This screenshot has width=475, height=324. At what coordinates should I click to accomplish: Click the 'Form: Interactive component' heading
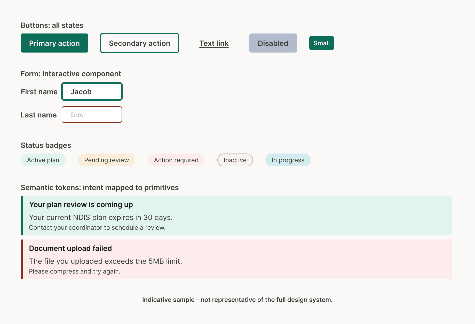tap(71, 74)
